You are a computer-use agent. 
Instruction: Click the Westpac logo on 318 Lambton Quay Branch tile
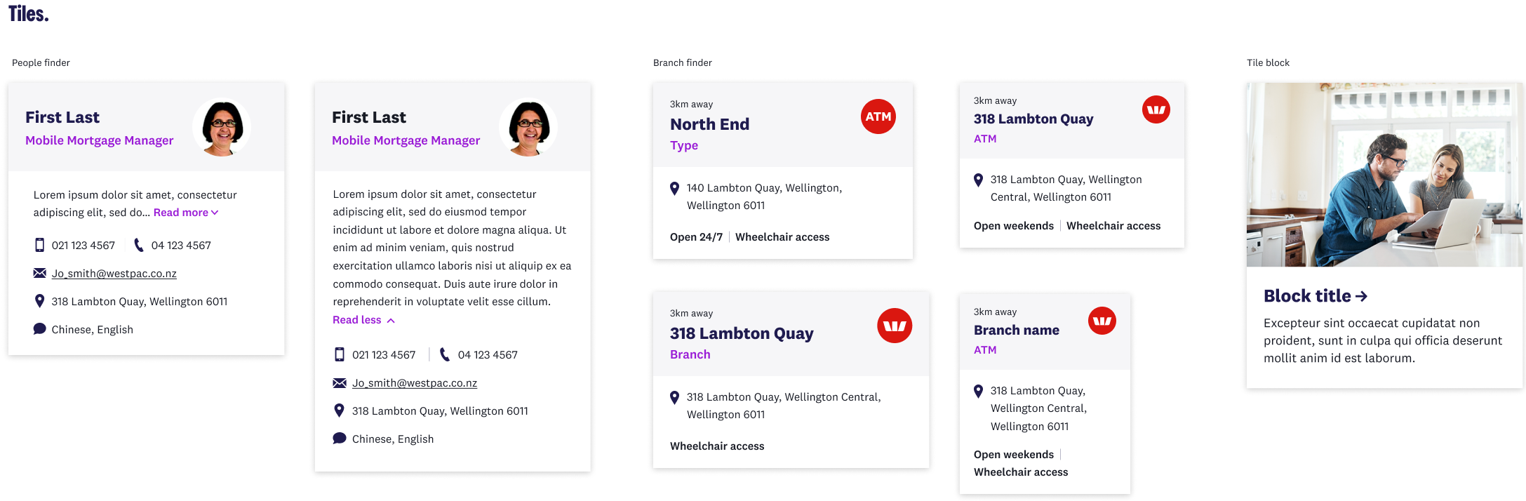click(x=895, y=326)
